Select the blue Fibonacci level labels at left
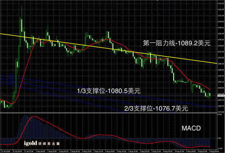This screenshot has height=153, width=225. click(11, 79)
